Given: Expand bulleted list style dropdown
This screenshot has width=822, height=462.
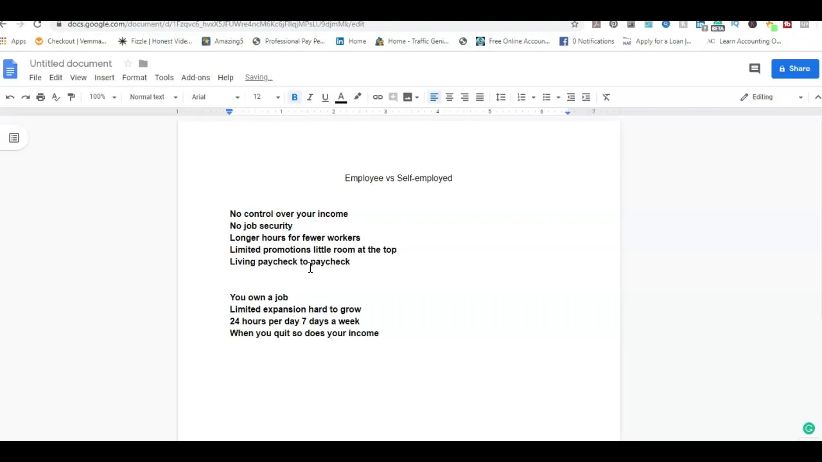Looking at the screenshot, I should pyautogui.click(x=558, y=98).
